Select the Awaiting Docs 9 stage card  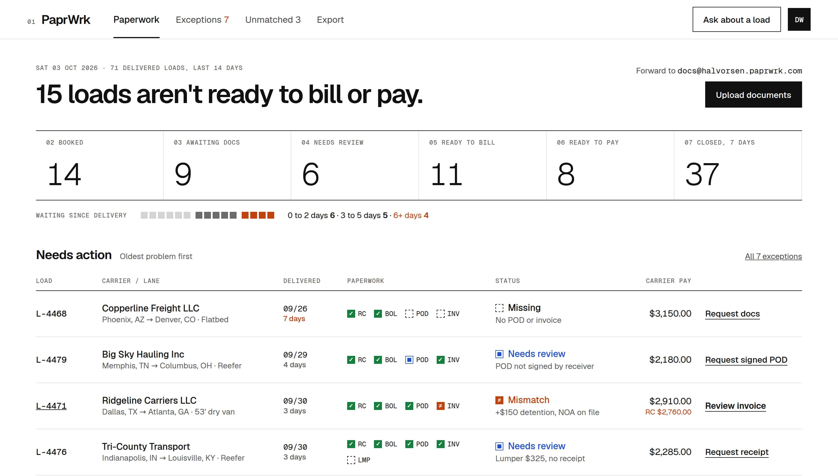(x=227, y=165)
